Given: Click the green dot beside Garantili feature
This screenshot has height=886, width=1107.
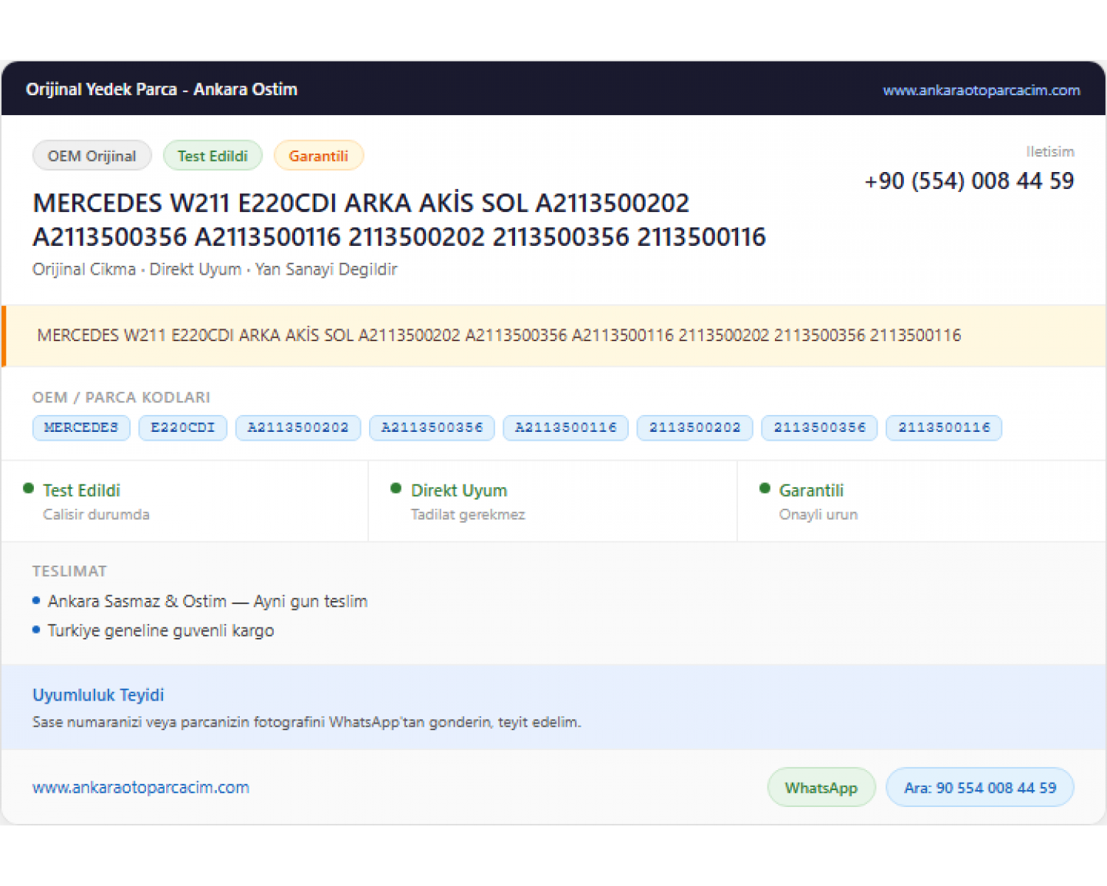Looking at the screenshot, I should click(x=765, y=488).
